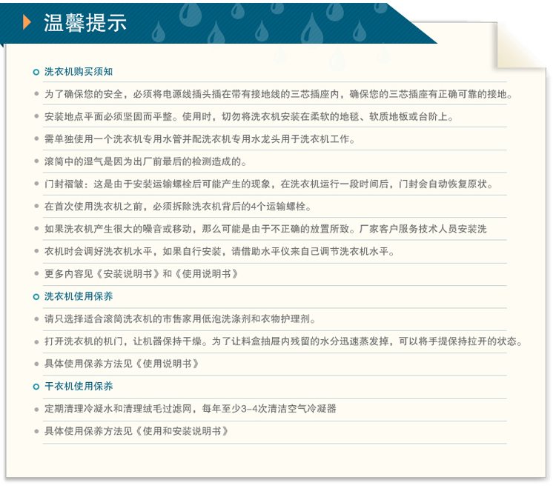Click the circle bullet before 洗衣机购买须知
The image size is (556, 491).
pos(36,72)
